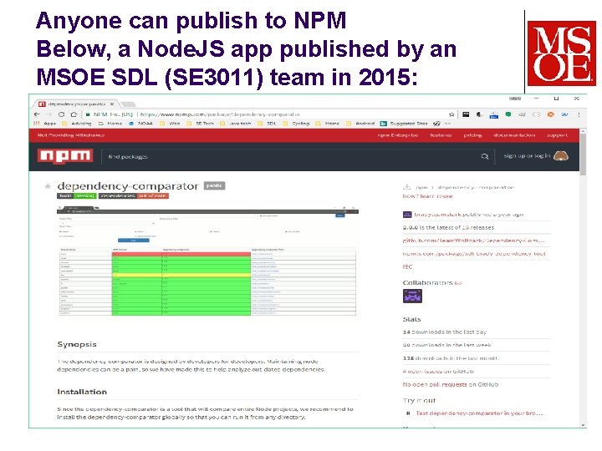Open documentation menu item
The image size is (602, 451).
coord(514,135)
